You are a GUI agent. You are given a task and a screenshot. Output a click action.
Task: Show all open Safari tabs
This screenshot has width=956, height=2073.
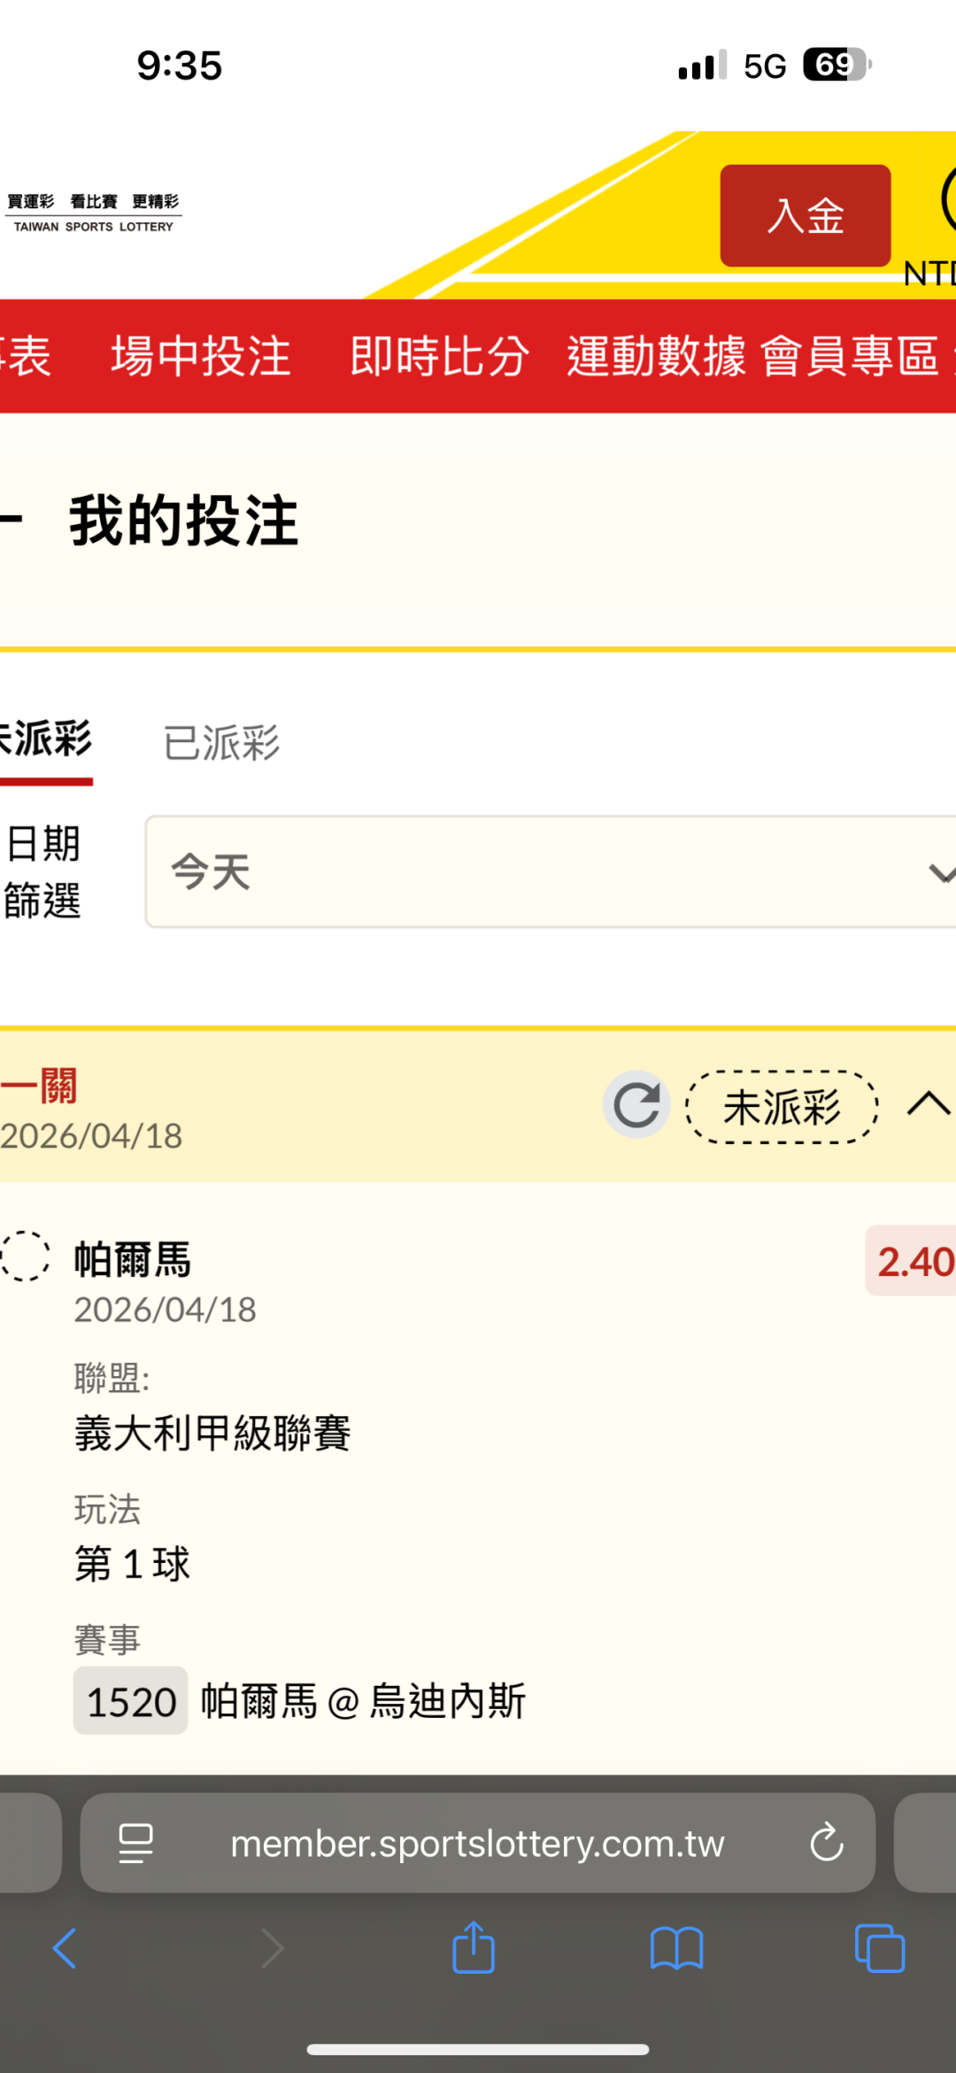pyautogui.click(x=879, y=1948)
